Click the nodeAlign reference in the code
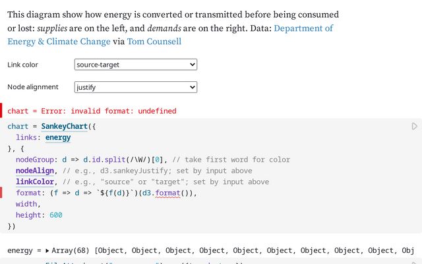The height and width of the screenshot is (264, 422). click(36, 171)
